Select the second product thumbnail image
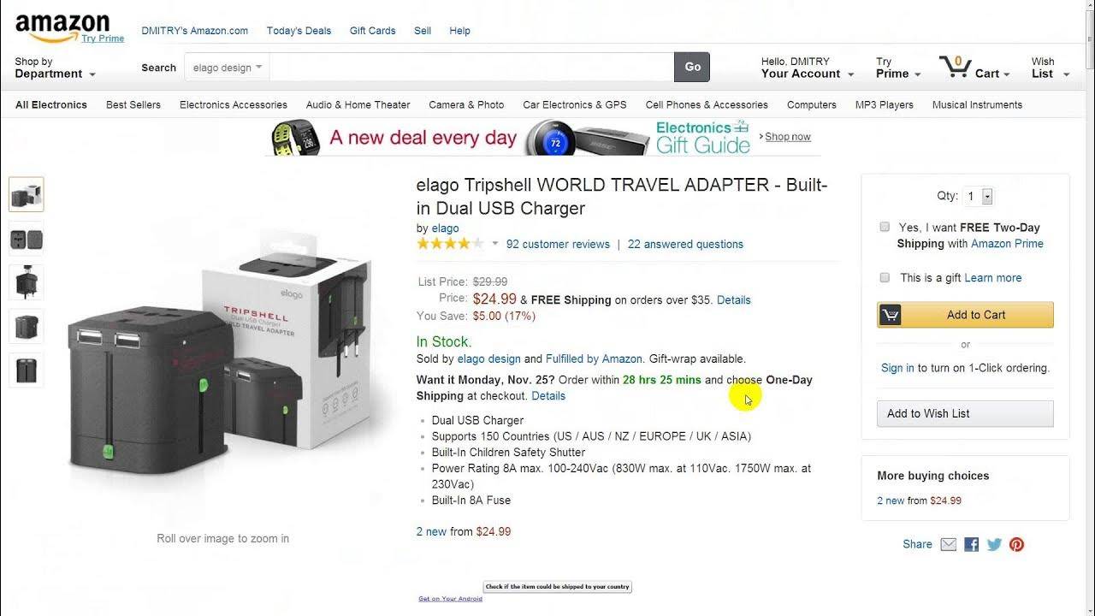The image size is (1095, 616). (26, 239)
